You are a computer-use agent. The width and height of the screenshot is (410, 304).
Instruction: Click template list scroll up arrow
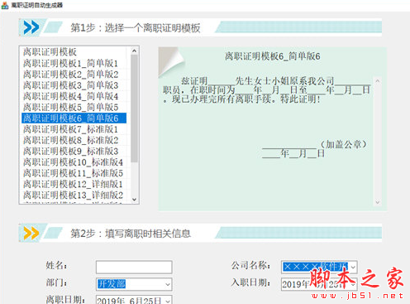[x=134, y=51]
